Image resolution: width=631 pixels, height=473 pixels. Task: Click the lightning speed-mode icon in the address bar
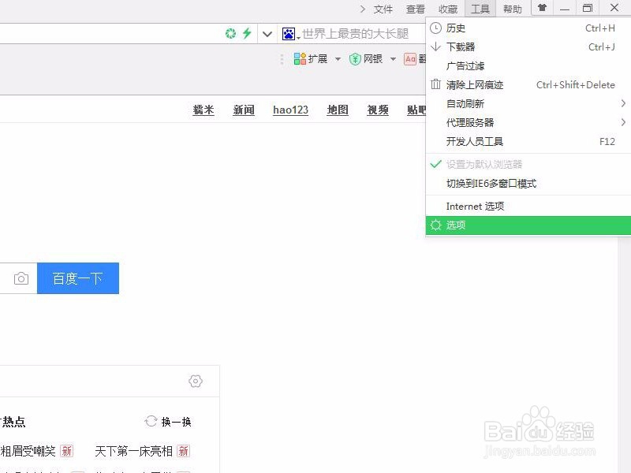(247, 35)
